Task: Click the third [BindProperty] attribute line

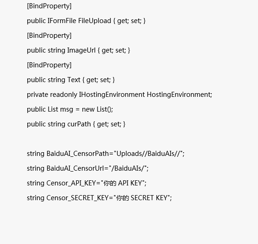Action: (x=49, y=65)
